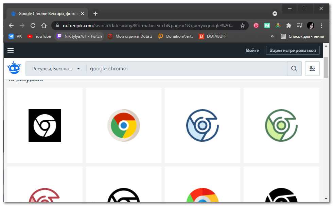Navigate back with the back arrow
Screen dimensions: 333x206
[11, 25]
